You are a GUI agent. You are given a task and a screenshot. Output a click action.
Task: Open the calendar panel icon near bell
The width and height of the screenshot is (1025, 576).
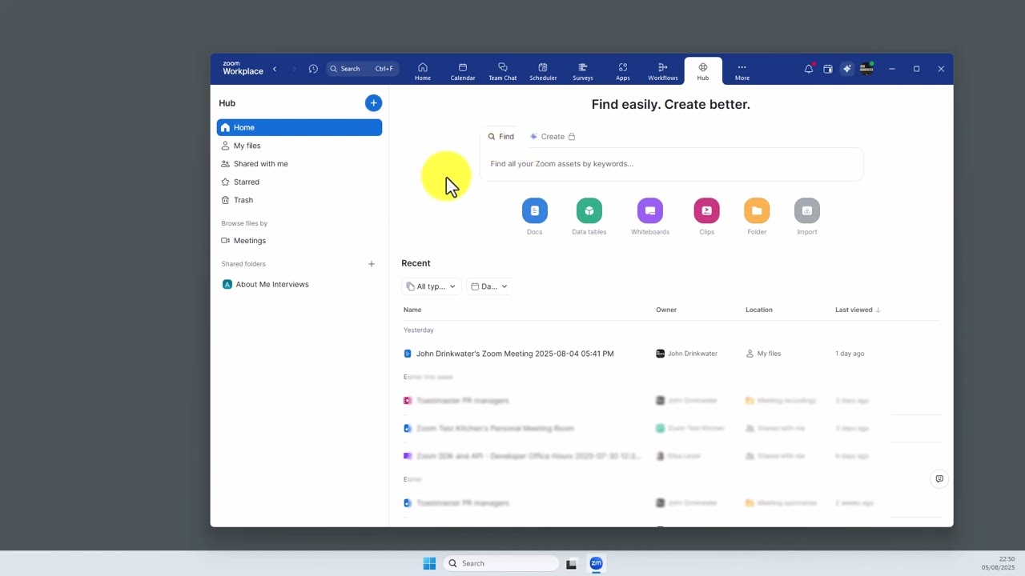coord(828,69)
